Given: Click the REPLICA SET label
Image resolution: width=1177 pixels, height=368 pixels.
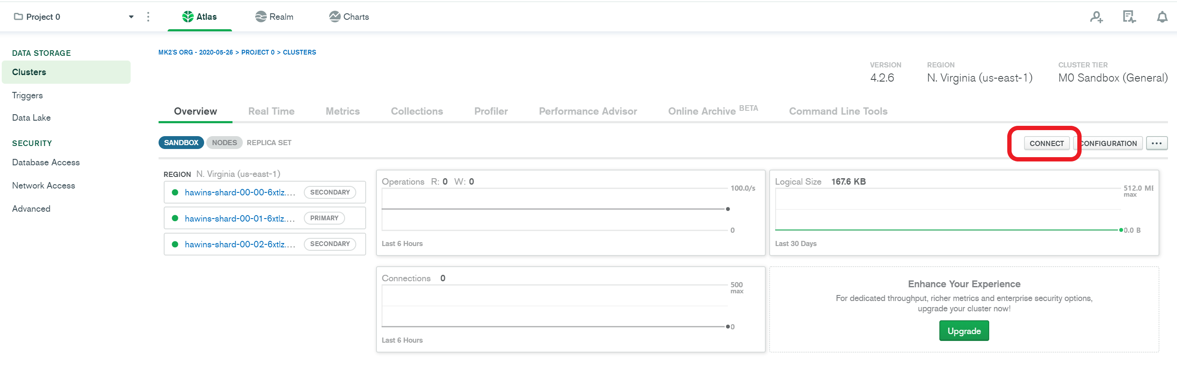Looking at the screenshot, I should coord(269,143).
